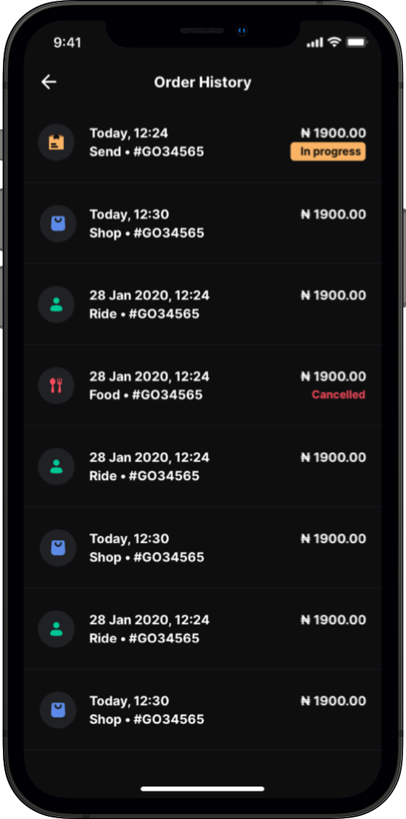
Task: Select the first Shop • #GO34565 order text
Action: pyautogui.click(x=146, y=233)
